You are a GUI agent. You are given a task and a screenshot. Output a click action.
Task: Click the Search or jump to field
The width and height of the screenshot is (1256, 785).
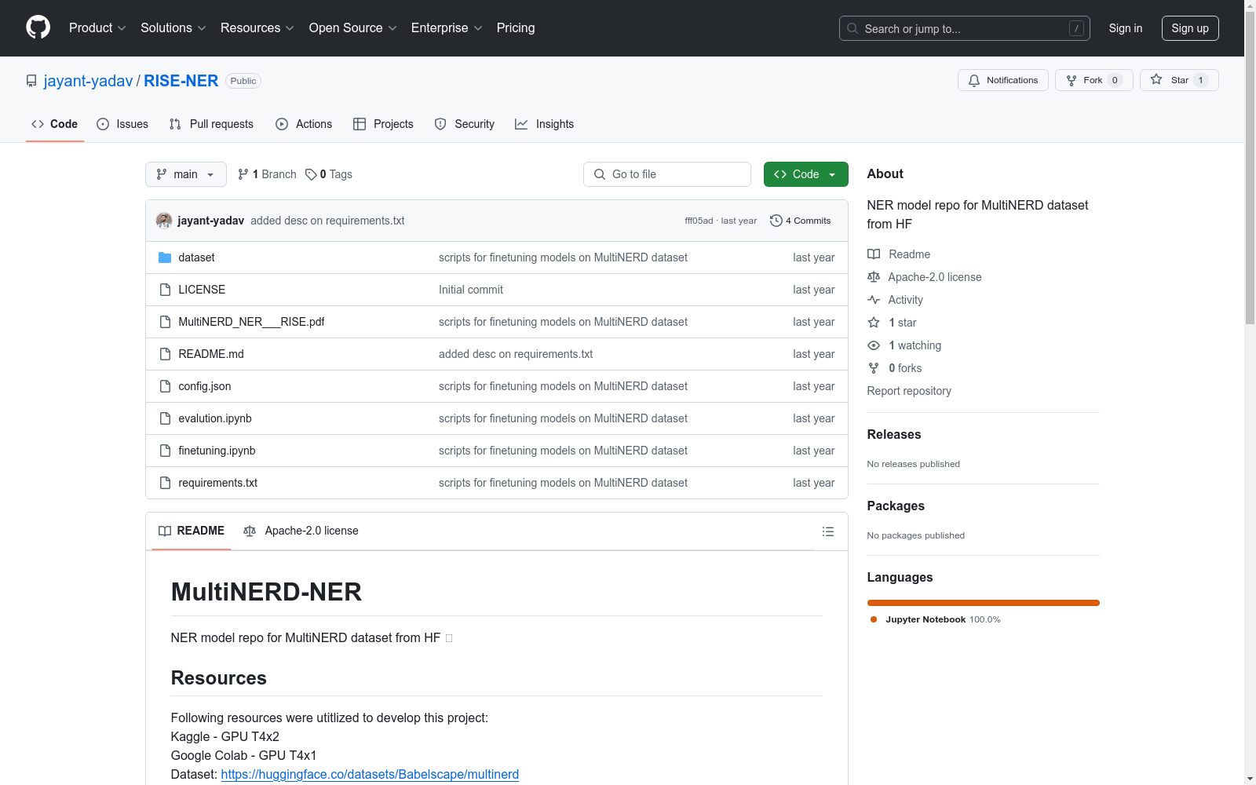(x=965, y=28)
